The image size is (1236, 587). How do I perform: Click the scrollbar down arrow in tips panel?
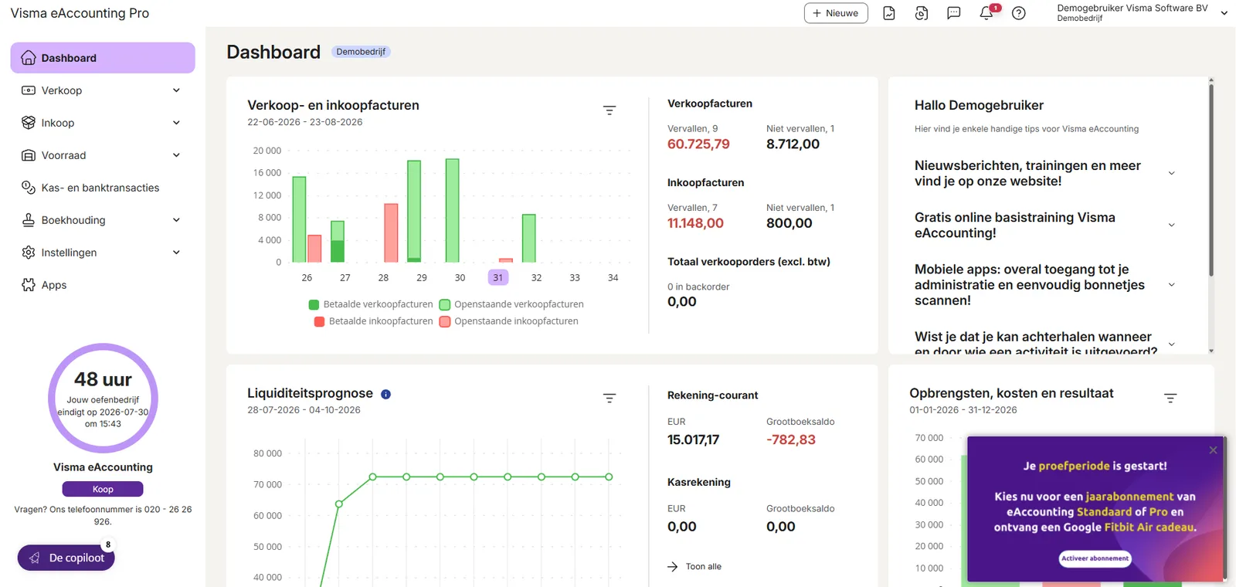pos(1211,351)
